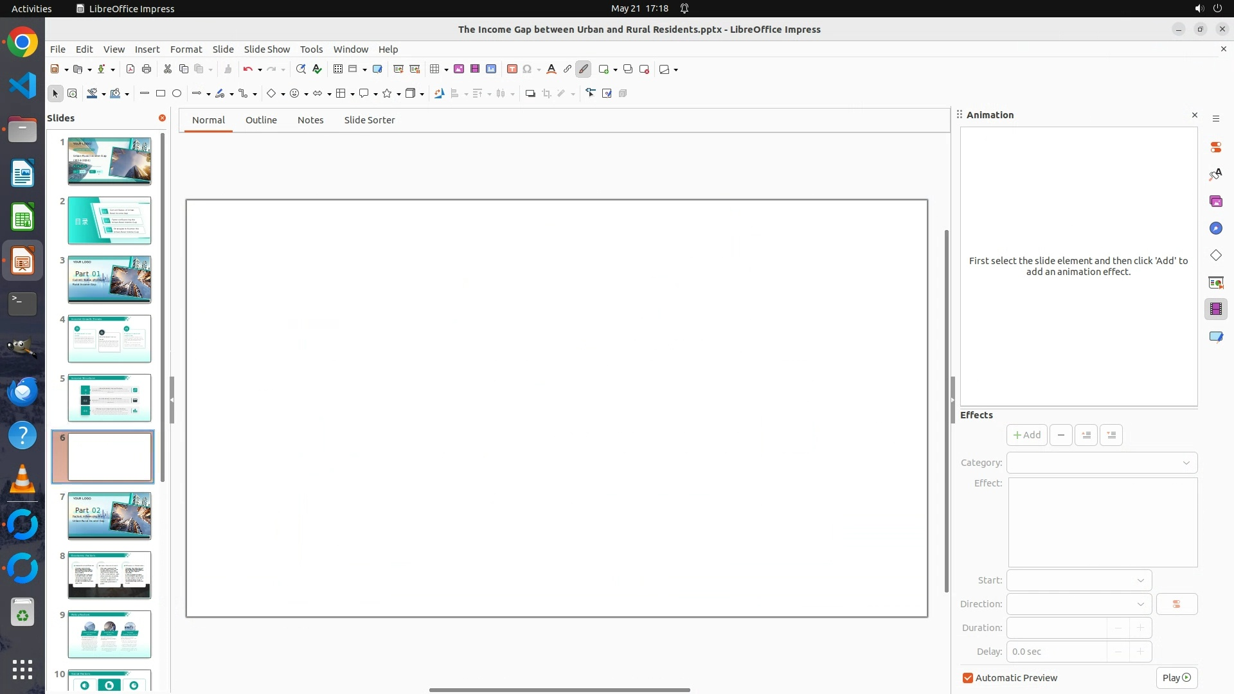Expand the Category dropdown
The width and height of the screenshot is (1234, 694).
pyautogui.click(x=1102, y=463)
